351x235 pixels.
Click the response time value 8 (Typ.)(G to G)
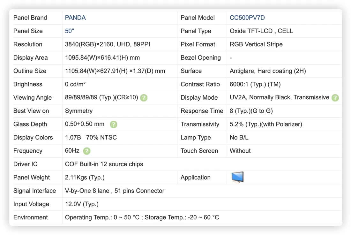point(251,111)
